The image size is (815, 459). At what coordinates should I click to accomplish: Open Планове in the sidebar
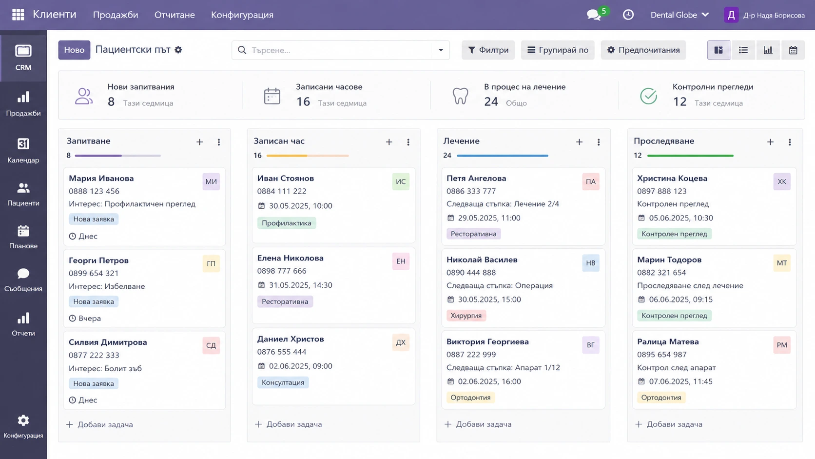click(x=23, y=237)
